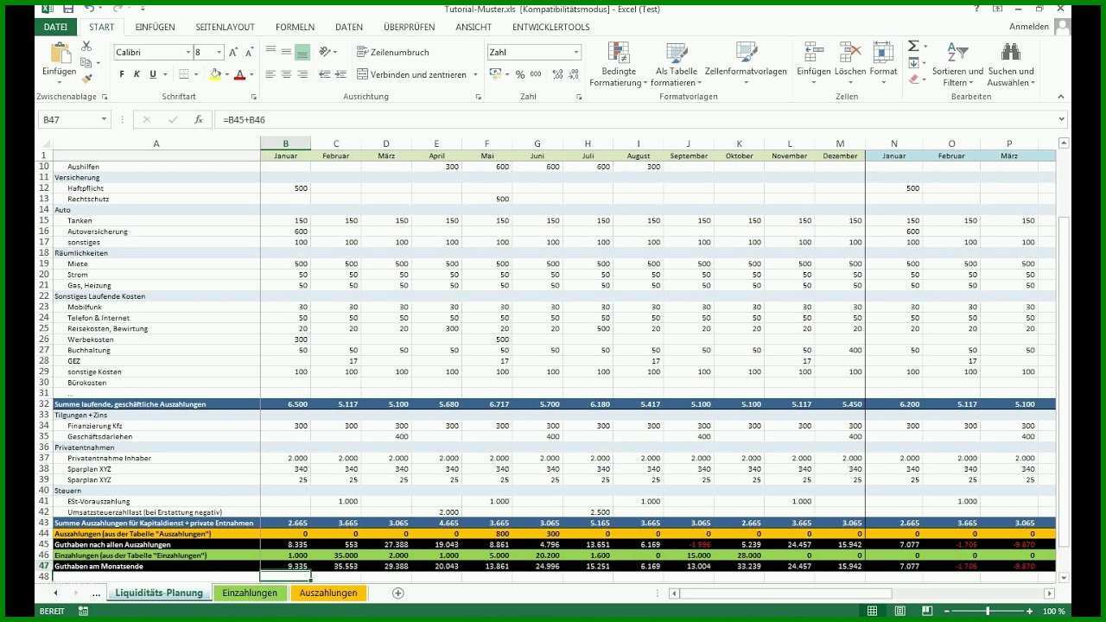The image size is (1106, 622).
Task: Toggle middle vertical alignment
Action: pyautogui.click(x=286, y=53)
